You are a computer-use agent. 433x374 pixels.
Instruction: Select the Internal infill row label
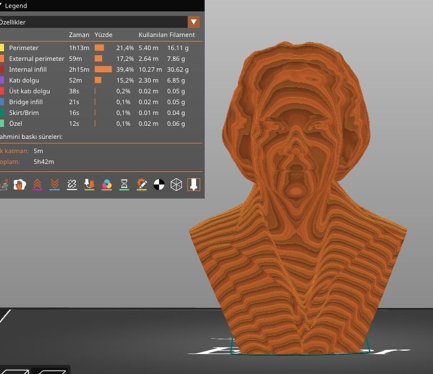tap(27, 69)
